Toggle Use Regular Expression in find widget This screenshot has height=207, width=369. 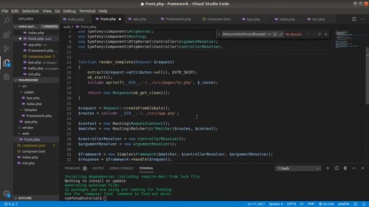(x=281, y=34)
